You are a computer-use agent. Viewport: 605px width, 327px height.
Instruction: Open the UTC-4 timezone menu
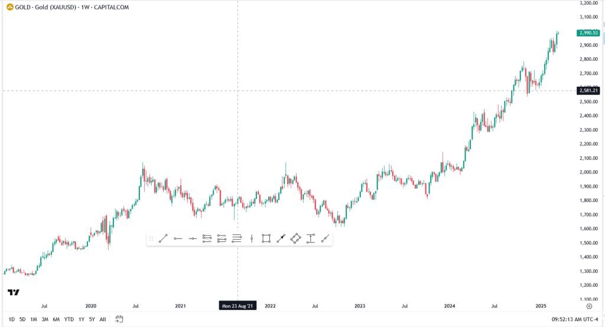pyautogui.click(x=591, y=319)
